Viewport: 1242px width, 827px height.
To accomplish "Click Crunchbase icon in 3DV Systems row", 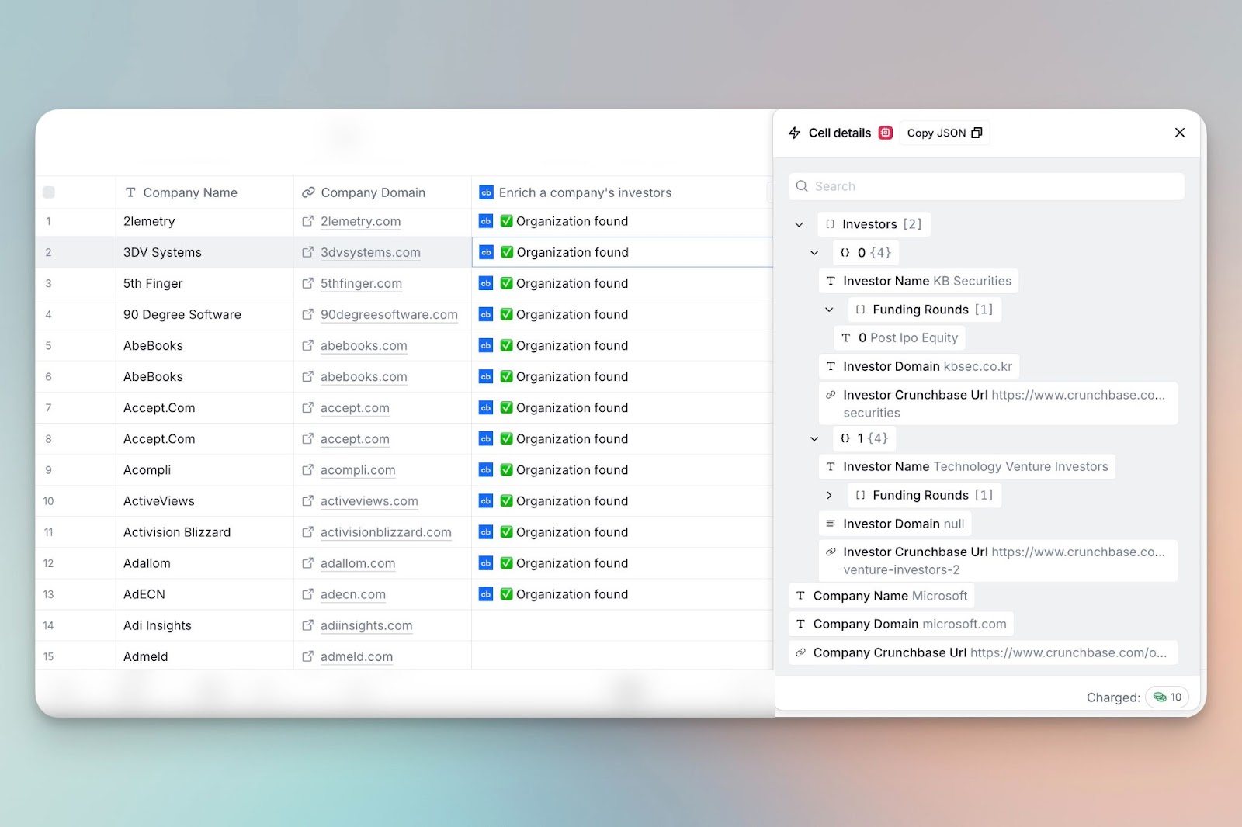I will (x=486, y=252).
